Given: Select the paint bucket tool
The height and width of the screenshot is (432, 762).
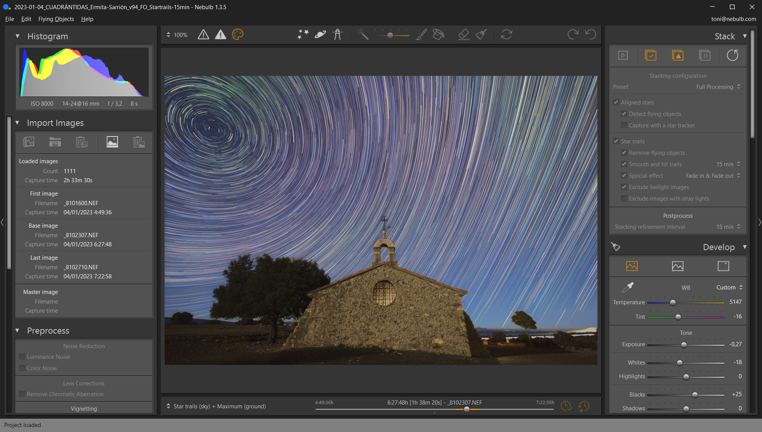Looking at the screenshot, I should (x=439, y=35).
